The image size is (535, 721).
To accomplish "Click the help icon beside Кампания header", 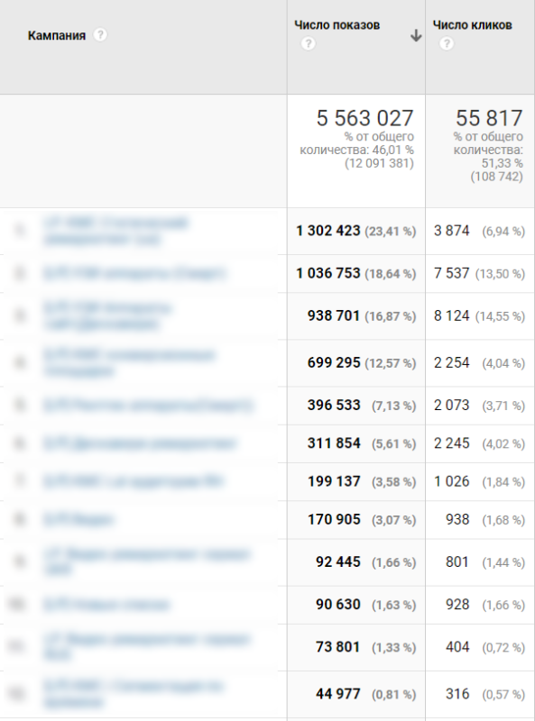I will 100,35.
